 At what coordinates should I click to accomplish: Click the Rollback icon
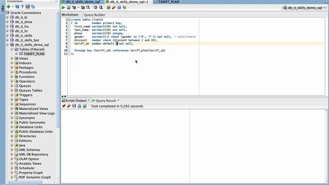pos(101,8)
